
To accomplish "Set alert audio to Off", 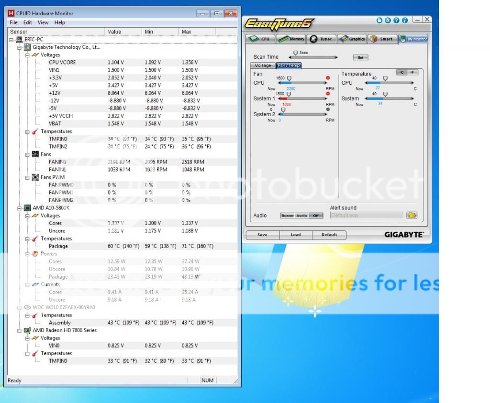I will [316, 216].
